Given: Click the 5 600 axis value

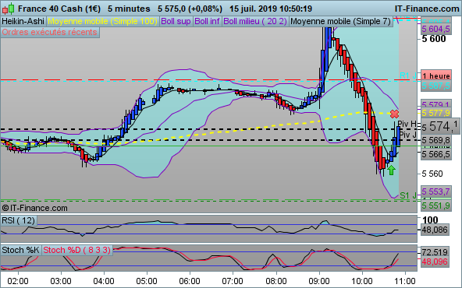Looking at the screenshot, I should pos(434,39).
